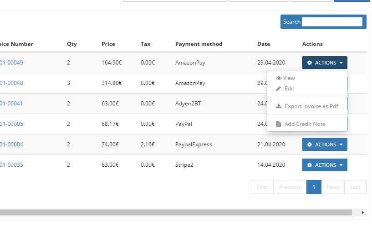Screen dimensions: 372x239
Task: Sort by Payment method column header
Action: click(x=199, y=44)
